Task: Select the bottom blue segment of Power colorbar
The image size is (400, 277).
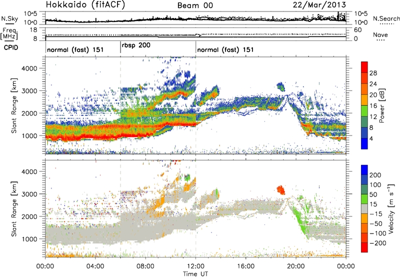Action: coord(364,144)
